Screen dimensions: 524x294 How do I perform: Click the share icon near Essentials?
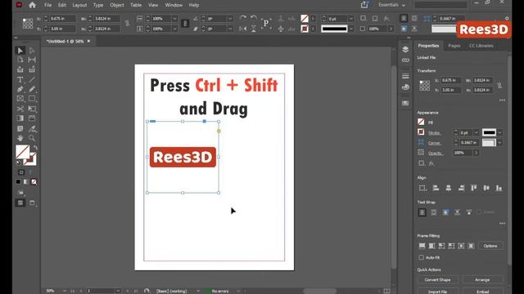[x=364, y=5]
